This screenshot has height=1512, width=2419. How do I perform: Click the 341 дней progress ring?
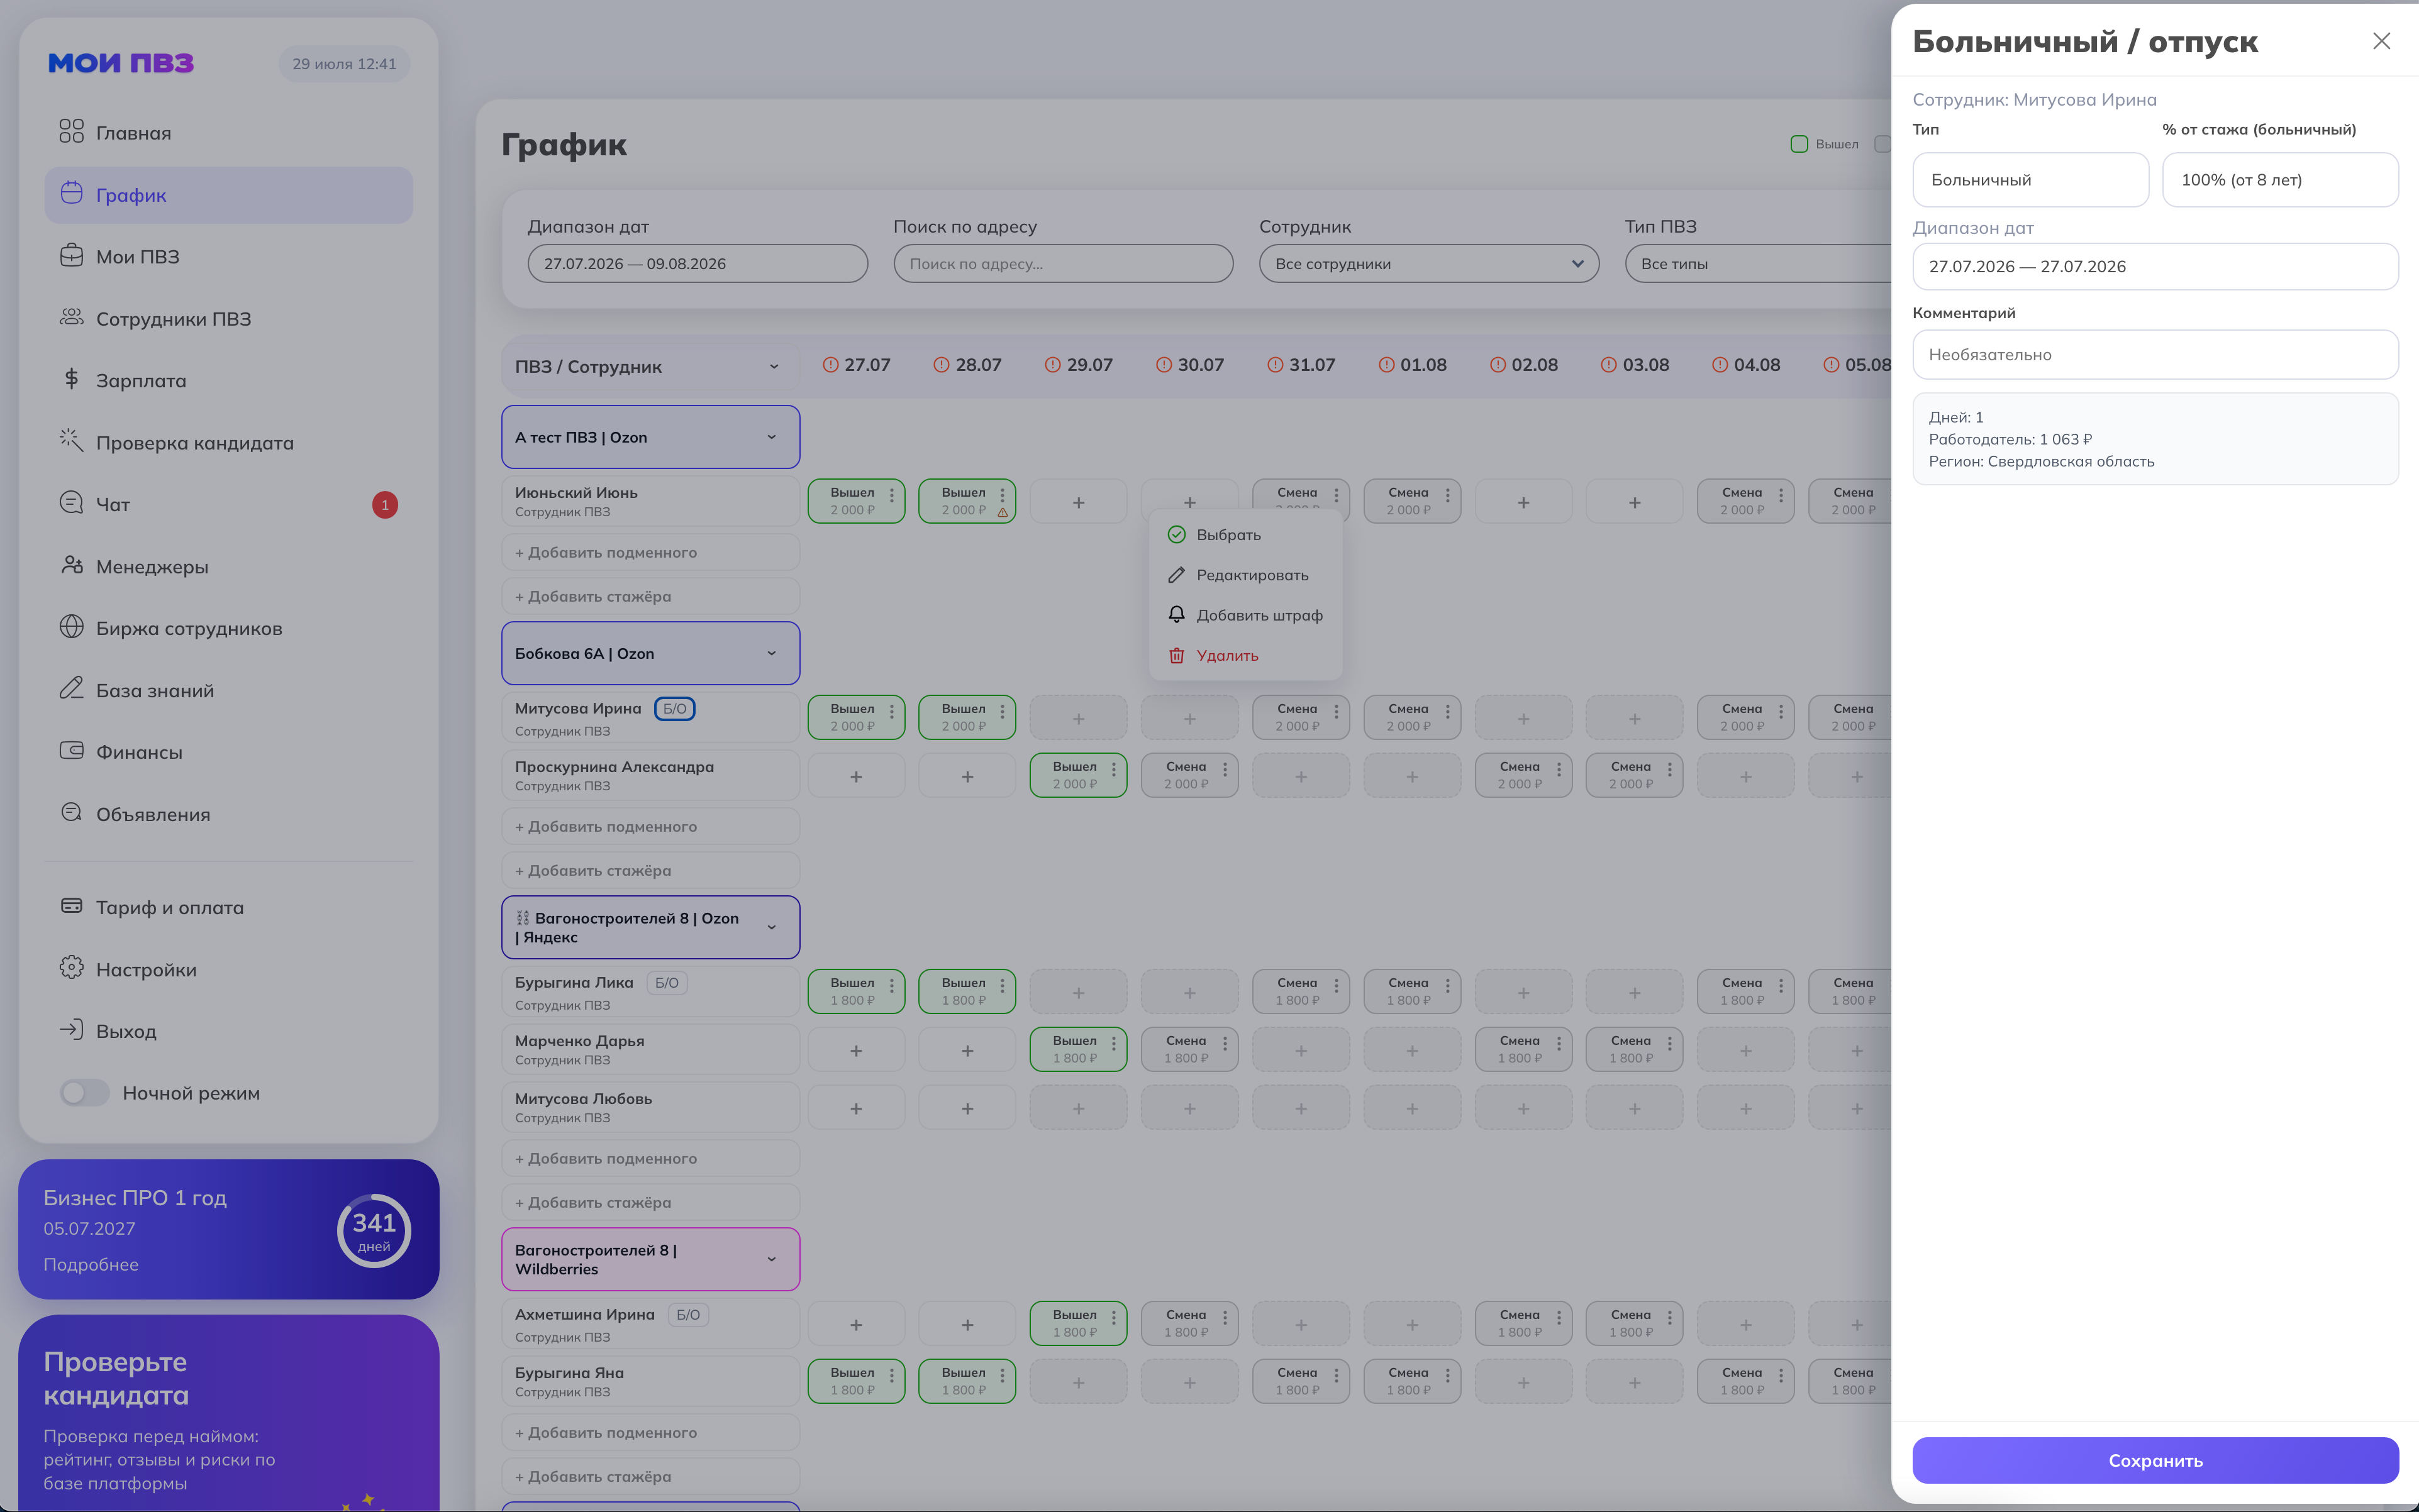[x=374, y=1231]
